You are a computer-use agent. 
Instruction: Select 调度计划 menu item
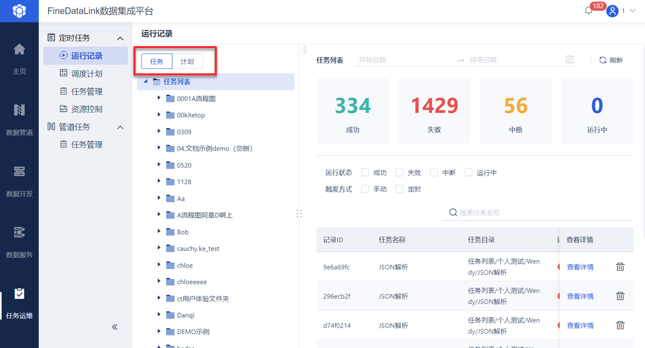(x=85, y=73)
